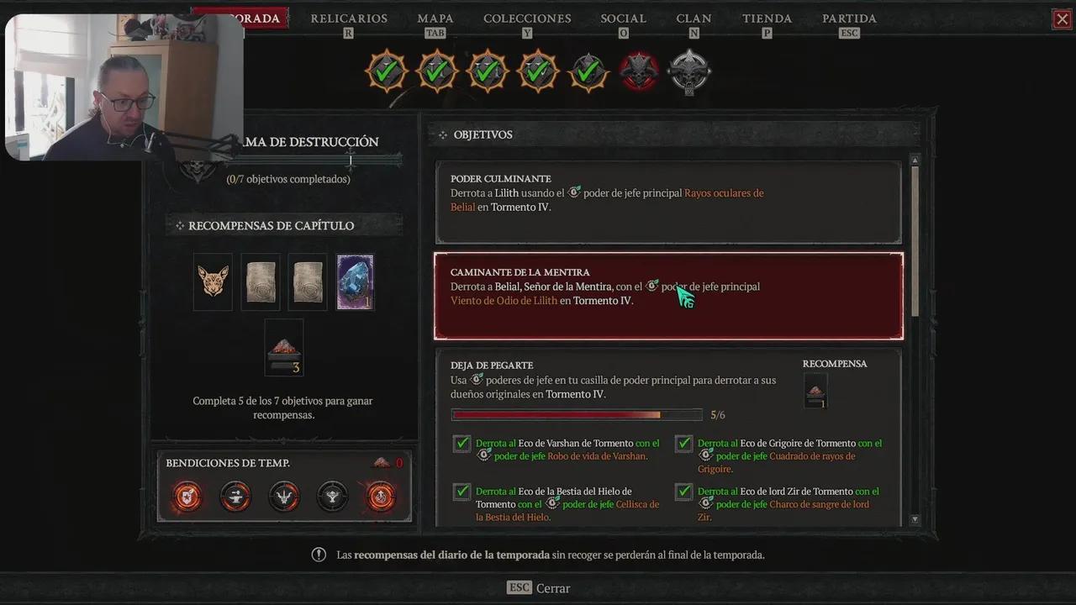Select the first red shield blessing icon

pos(187,497)
